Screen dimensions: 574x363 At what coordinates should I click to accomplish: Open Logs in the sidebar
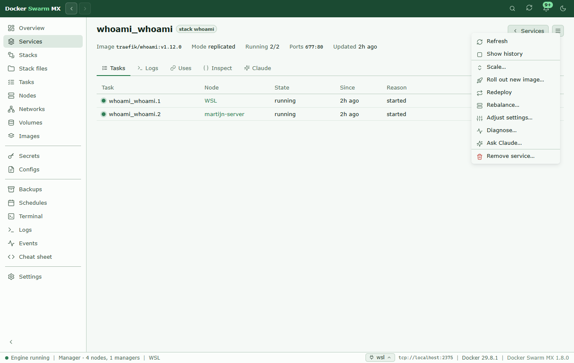tap(43, 230)
